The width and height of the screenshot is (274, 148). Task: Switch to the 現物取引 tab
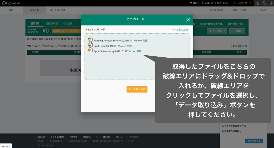[35, 24]
